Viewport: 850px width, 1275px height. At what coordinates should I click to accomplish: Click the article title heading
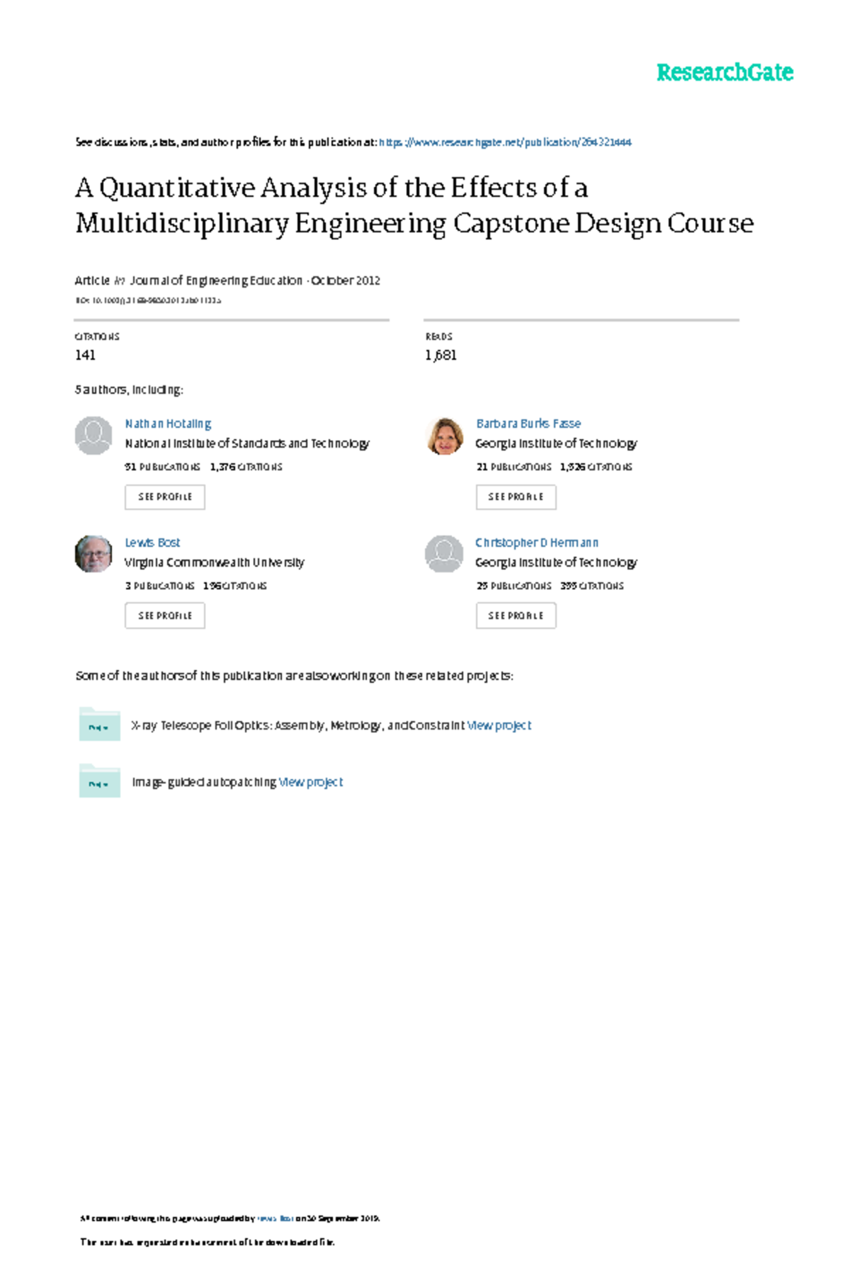pyautogui.click(x=414, y=205)
